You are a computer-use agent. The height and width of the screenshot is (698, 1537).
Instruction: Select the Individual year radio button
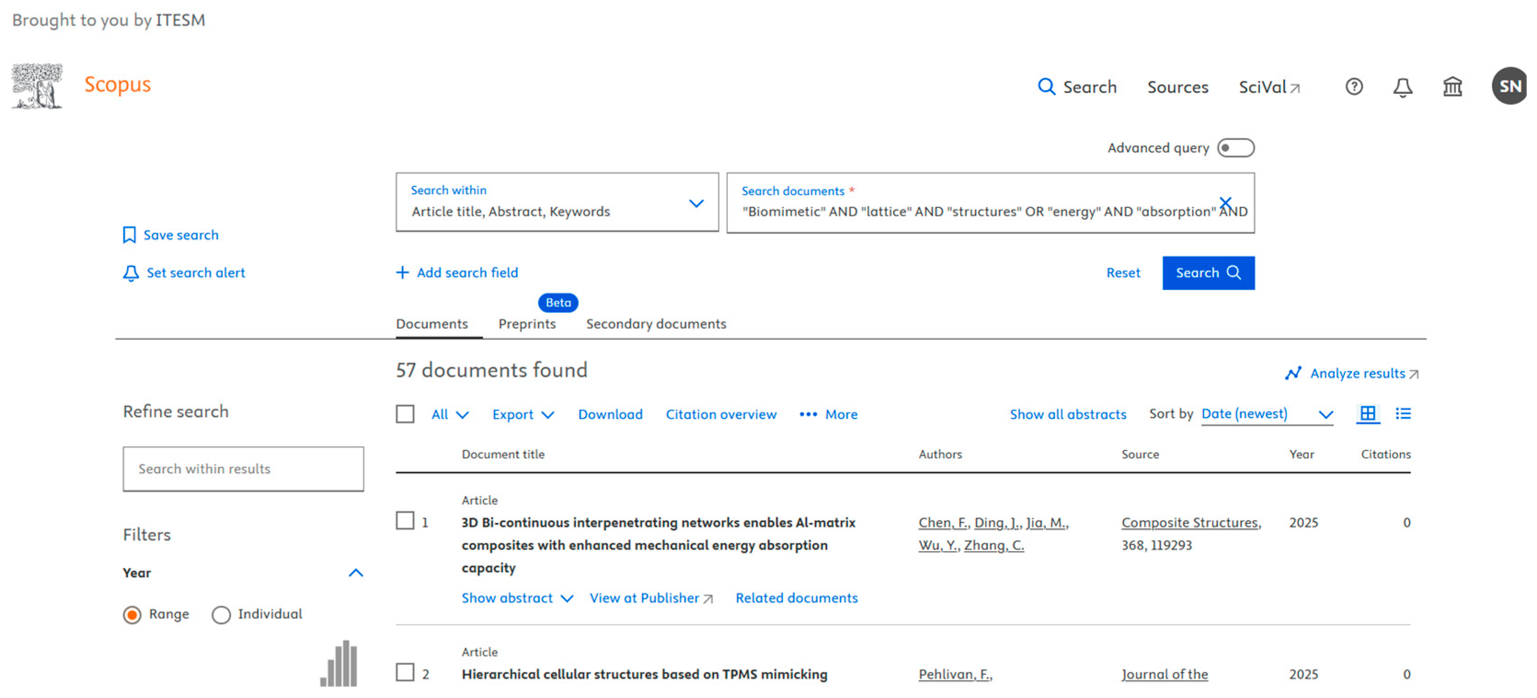point(221,614)
